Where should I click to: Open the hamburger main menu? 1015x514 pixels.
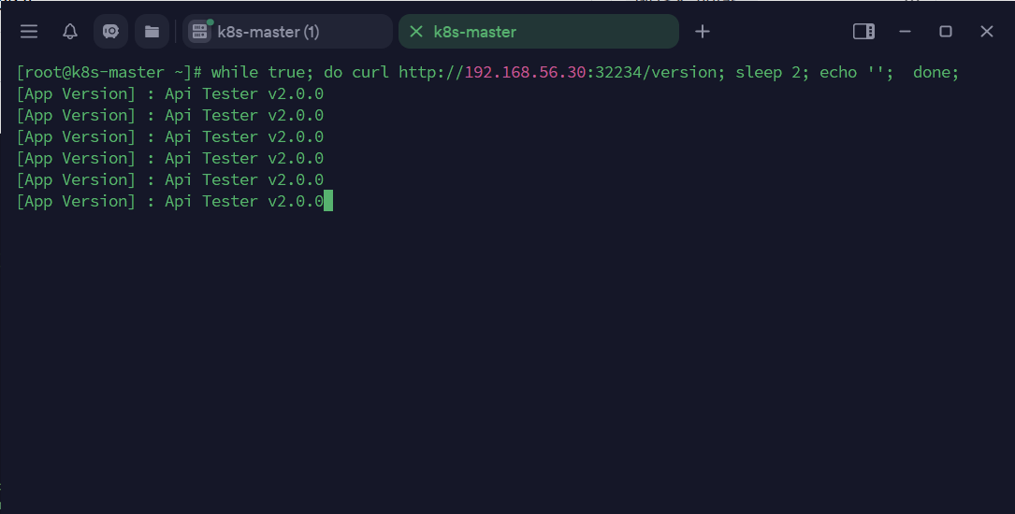click(x=29, y=32)
